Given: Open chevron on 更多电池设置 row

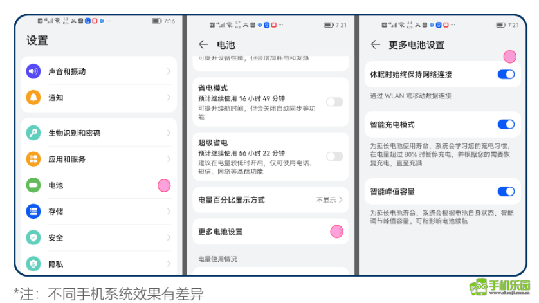Looking at the screenshot, I should tap(340, 232).
